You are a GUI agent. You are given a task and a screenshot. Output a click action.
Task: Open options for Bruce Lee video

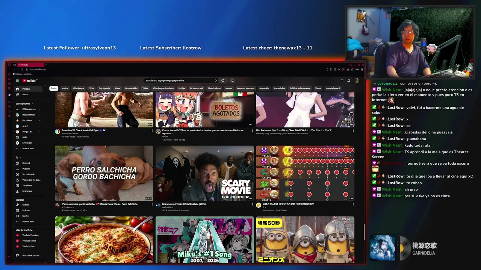point(152,130)
